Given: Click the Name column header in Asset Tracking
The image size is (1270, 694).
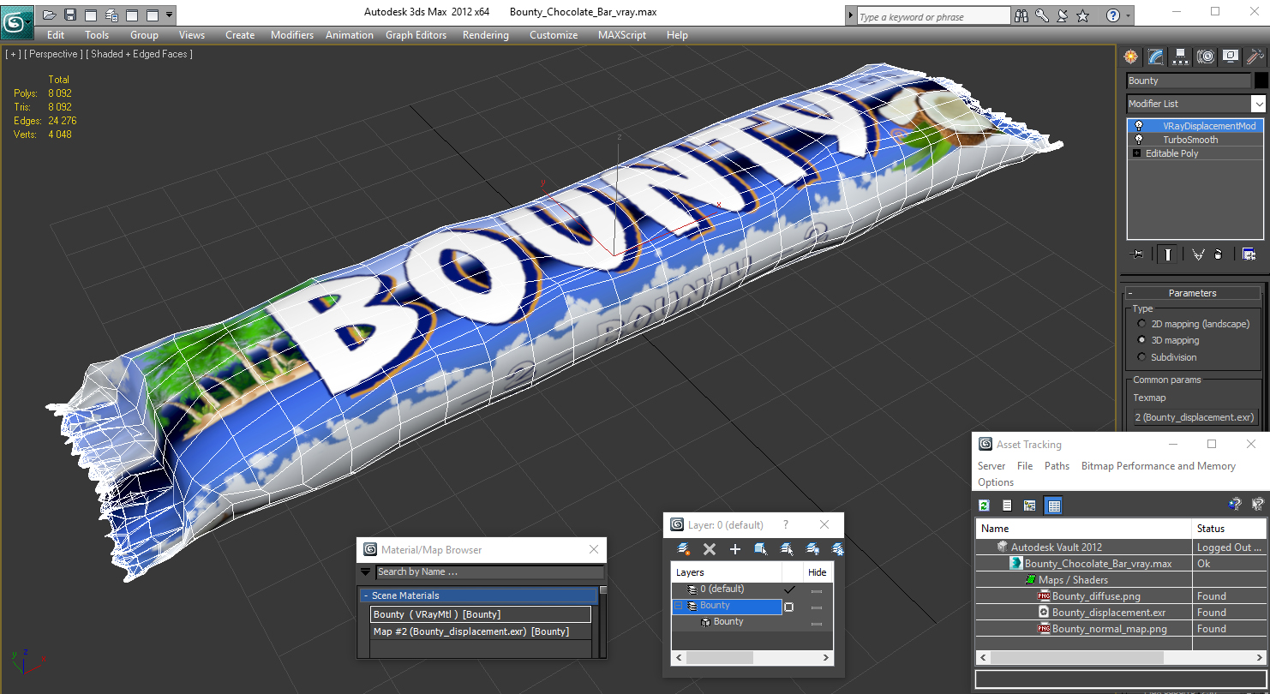Looking at the screenshot, I should (x=1083, y=529).
